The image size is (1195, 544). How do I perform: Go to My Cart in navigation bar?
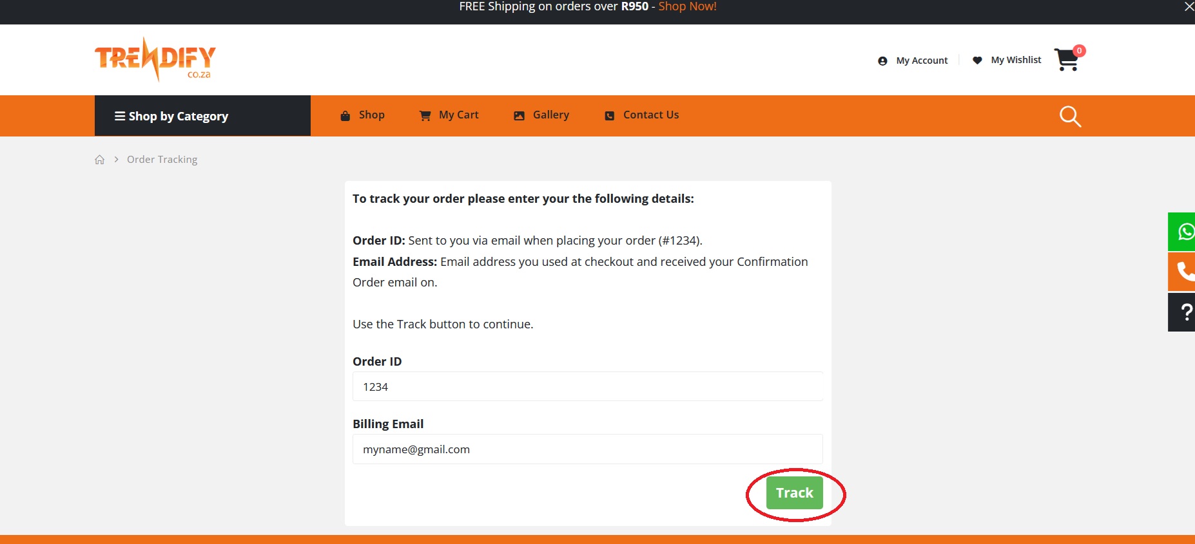pos(449,115)
